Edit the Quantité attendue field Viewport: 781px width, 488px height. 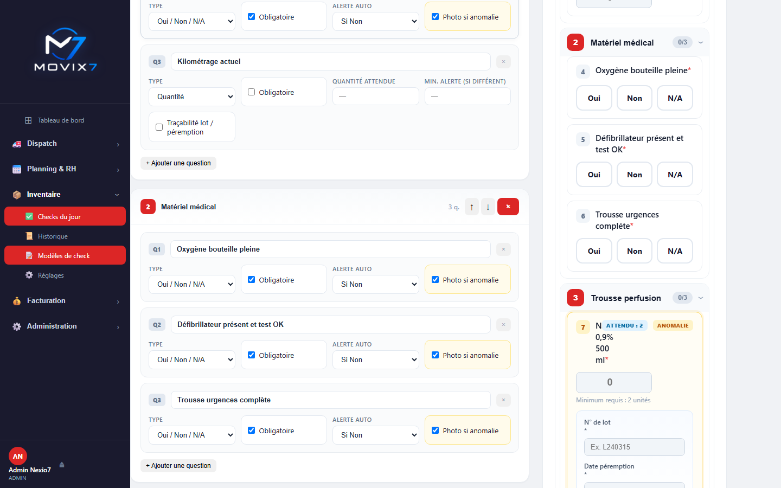(376, 97)
